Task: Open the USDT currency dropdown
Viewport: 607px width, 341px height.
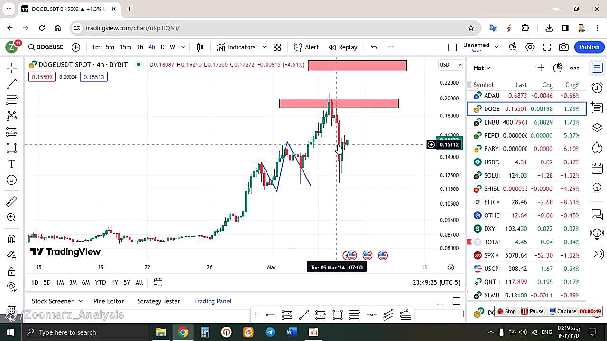Action: click(x=451, y=65)
